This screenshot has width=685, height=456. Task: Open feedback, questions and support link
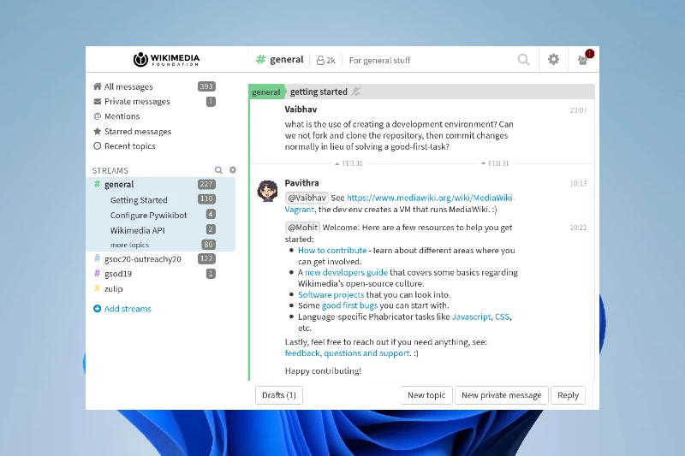348,353
